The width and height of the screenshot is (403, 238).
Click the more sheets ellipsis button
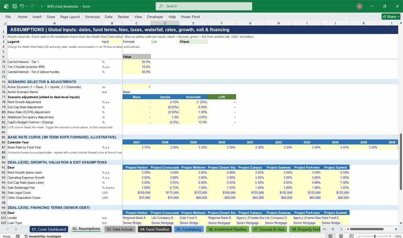324,229
